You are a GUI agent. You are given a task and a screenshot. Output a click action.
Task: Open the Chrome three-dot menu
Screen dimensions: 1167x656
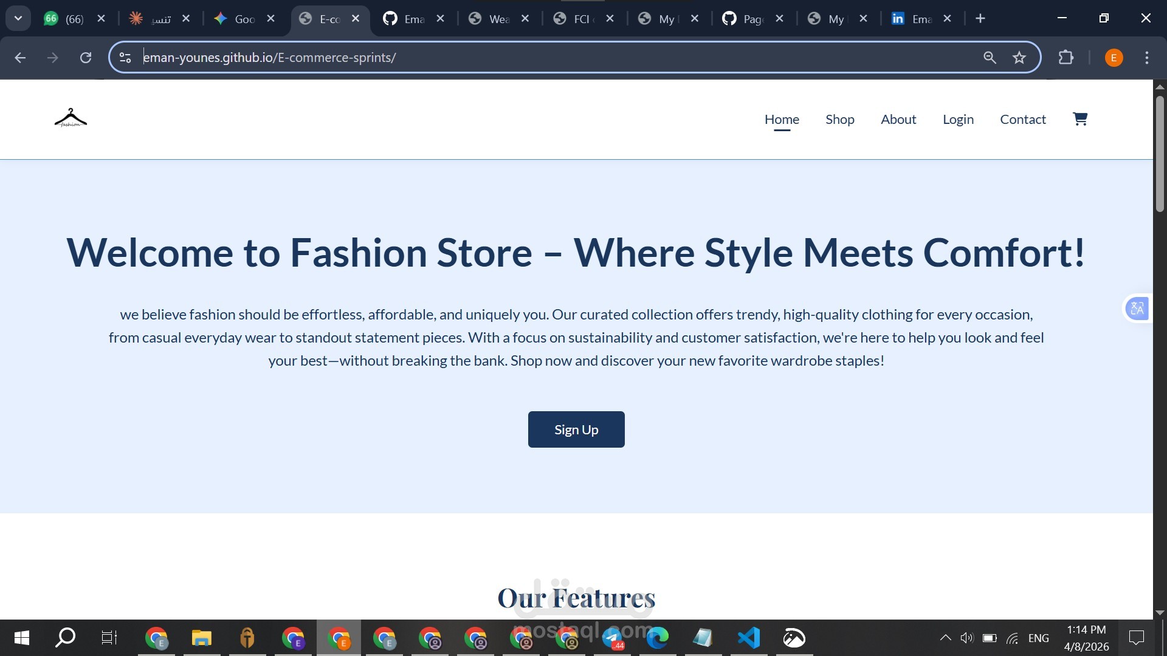(1146, 58)
